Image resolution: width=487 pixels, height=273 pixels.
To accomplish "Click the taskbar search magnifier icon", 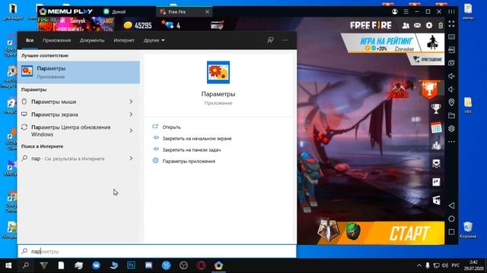I will tap(26, 265).
